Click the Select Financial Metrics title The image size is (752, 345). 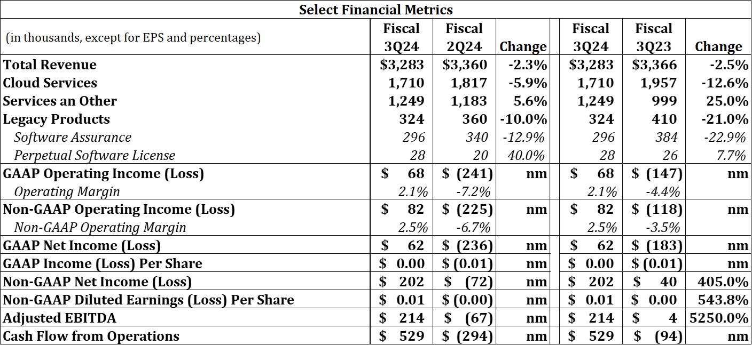click(375, 10)
